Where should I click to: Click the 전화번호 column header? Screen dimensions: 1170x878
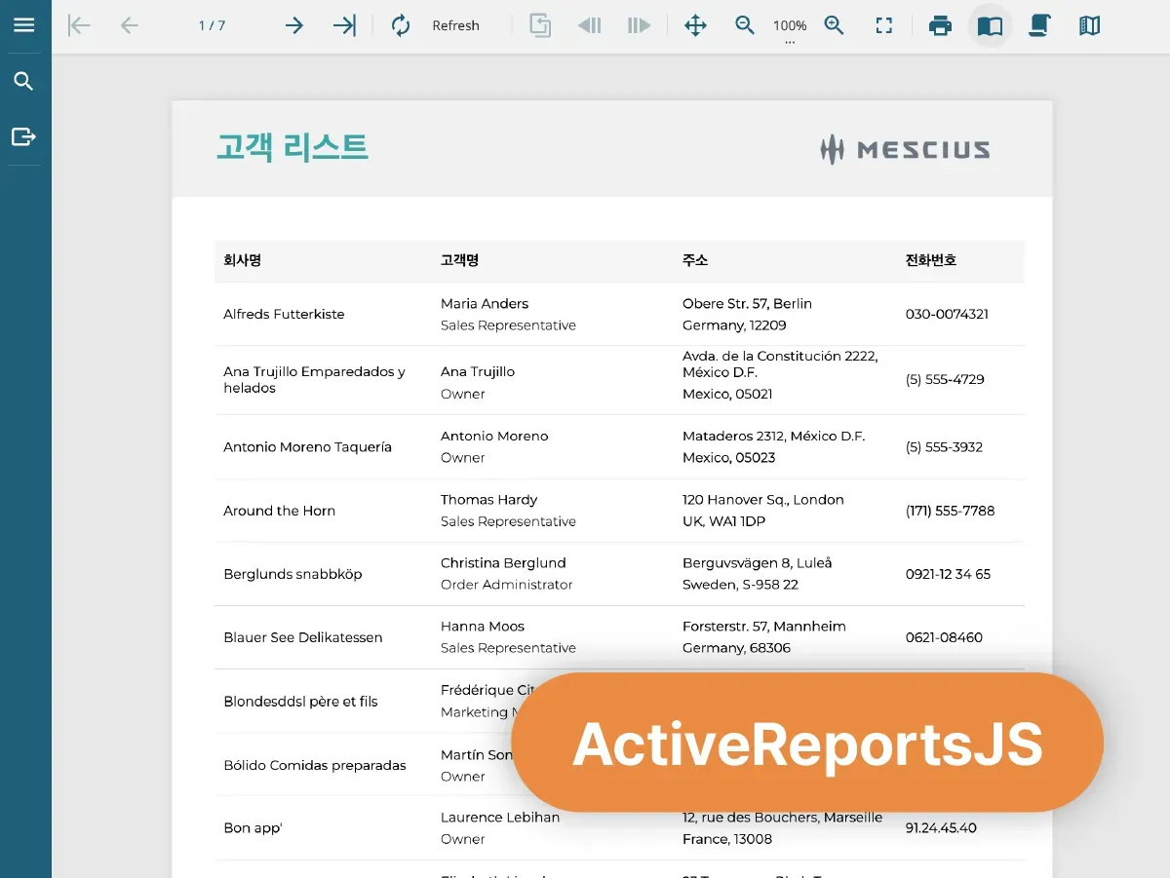point(931,260)
